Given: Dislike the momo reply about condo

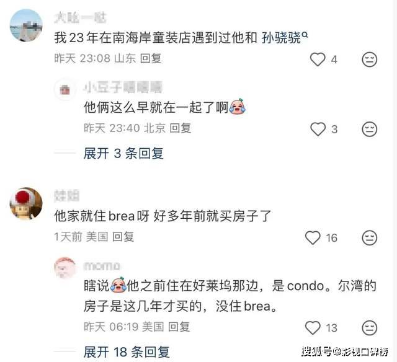Looking at the screenshot, I should click(x=370, y=328).
